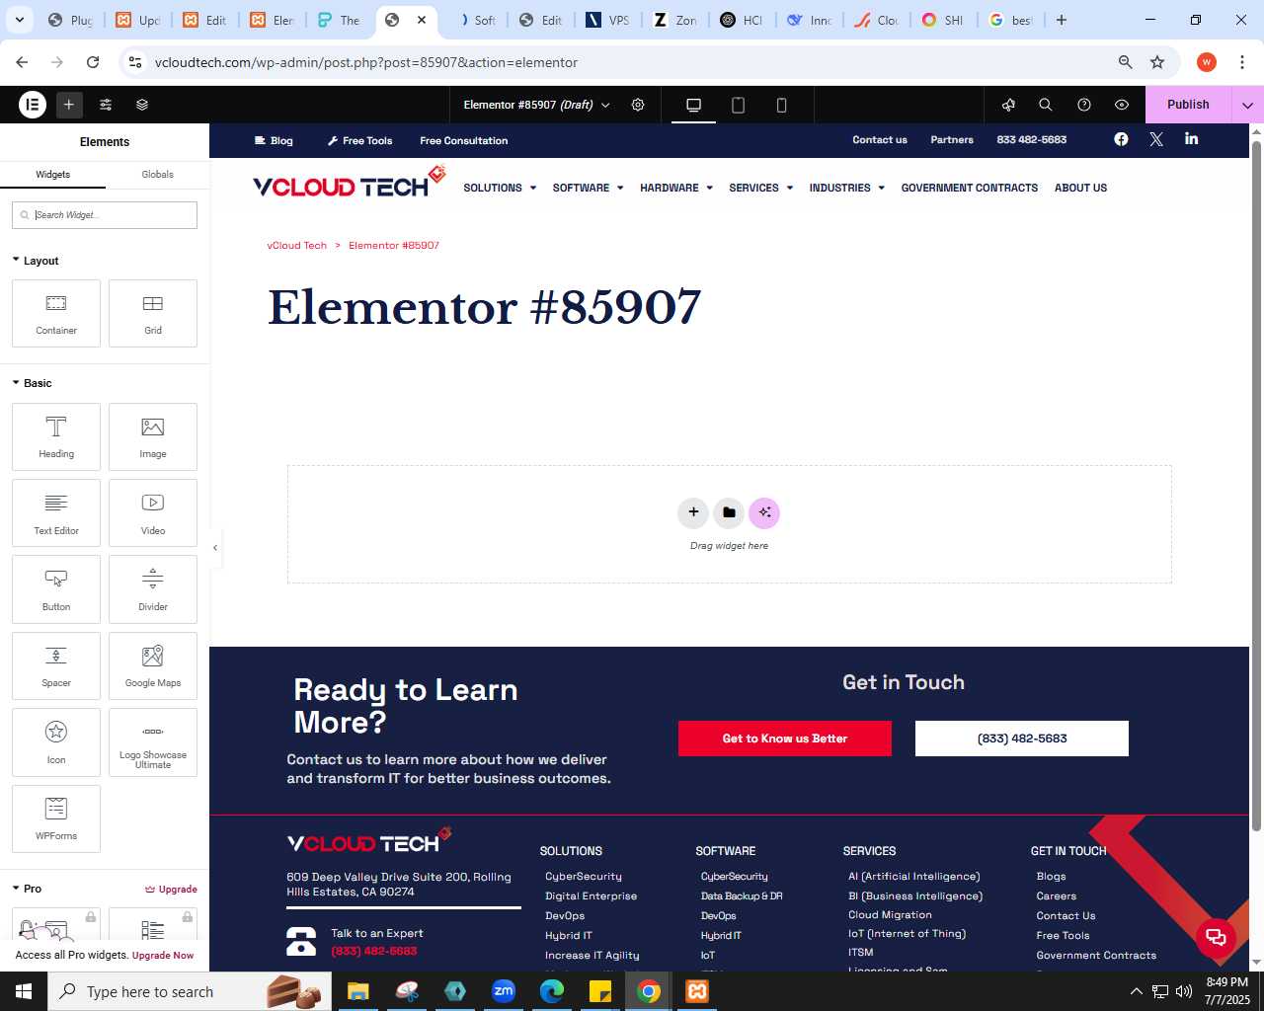Open the Free Tools top bar link
The height and width of the screenshot is (1011, 1264).
coord(359,140)
